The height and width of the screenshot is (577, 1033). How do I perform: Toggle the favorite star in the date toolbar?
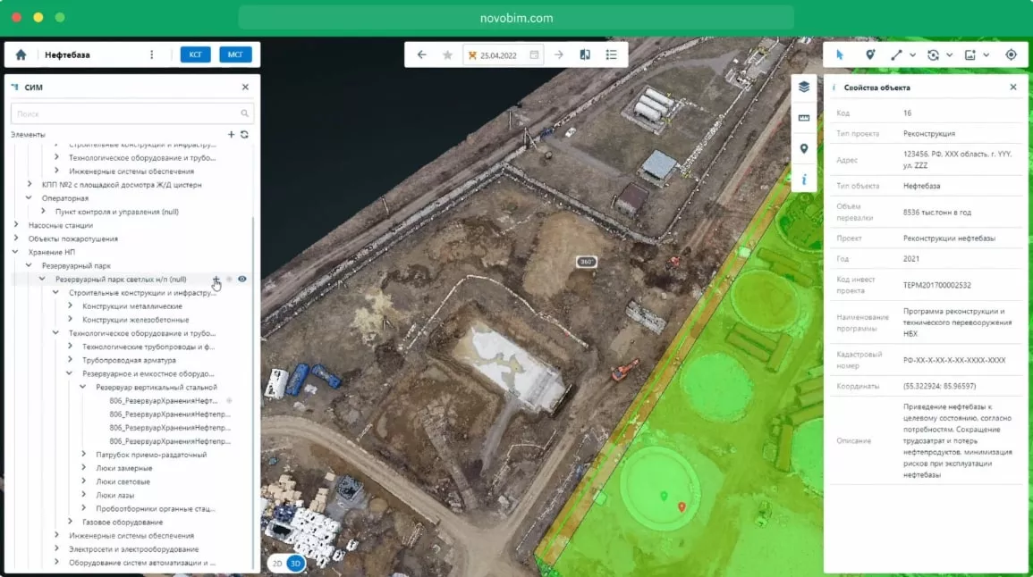coord(447,54)
